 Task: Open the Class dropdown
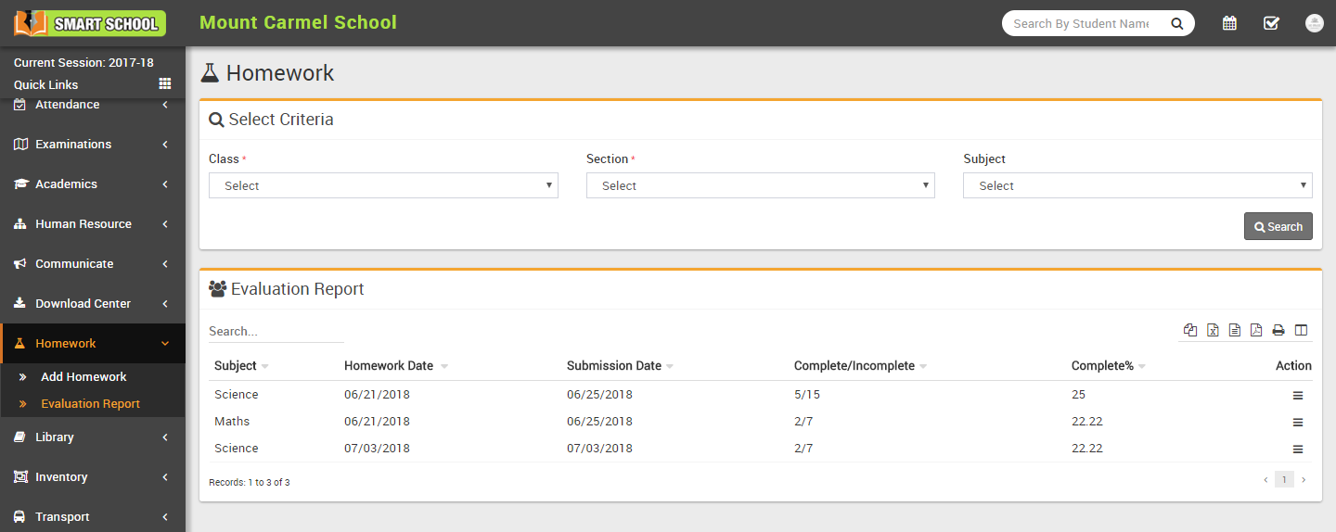tap(383, 185)
